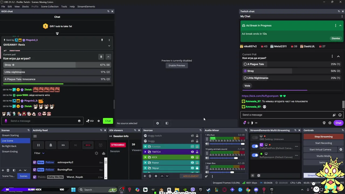The width and height of the screenshot is (345, 194).
Task: Toggle the fluffypompom Kick streaming switch
Action: point(255,155)
